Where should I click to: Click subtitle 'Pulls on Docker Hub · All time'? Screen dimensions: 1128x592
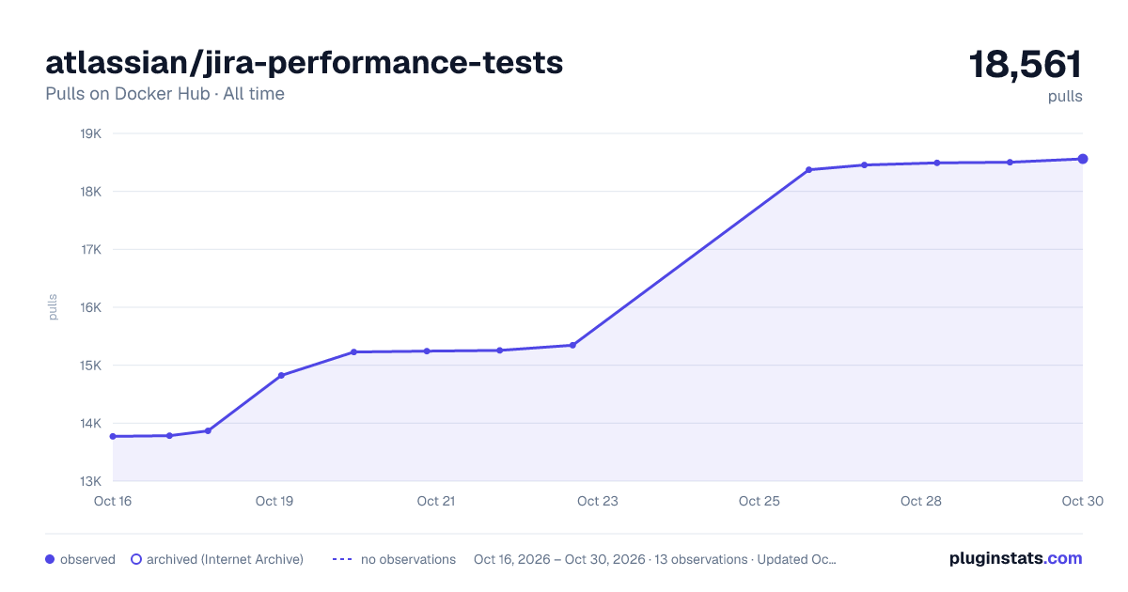[x=164, y=94]
